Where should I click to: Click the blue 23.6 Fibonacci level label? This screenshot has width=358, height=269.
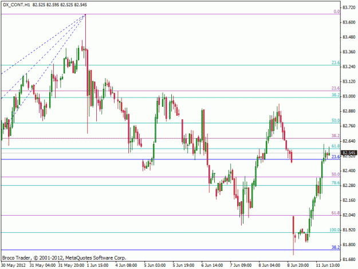(x=336, y=157)
